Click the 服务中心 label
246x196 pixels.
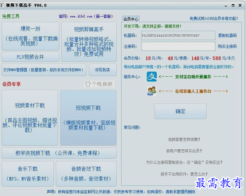tap(132, 77)
